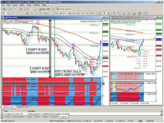
Task: Click the journal scrollbar down arrow
Action: 161,114
